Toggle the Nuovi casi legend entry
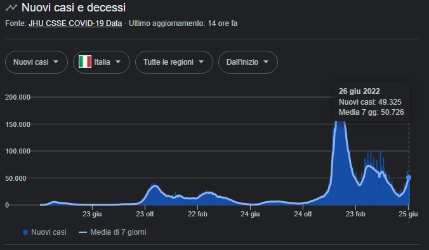Image resolution: width=429 pixels, height=250 pixels. [44, 232]
